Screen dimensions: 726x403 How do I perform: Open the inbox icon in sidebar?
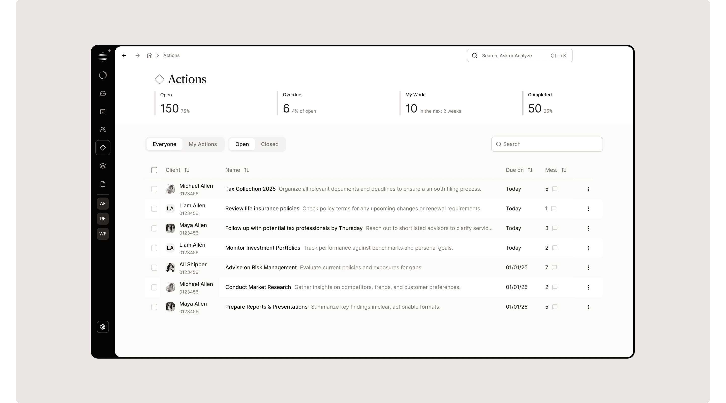point(103,93)
